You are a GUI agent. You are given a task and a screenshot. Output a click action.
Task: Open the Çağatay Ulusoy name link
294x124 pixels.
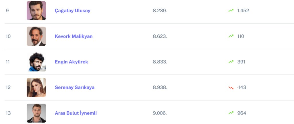[x=72, y=11]
